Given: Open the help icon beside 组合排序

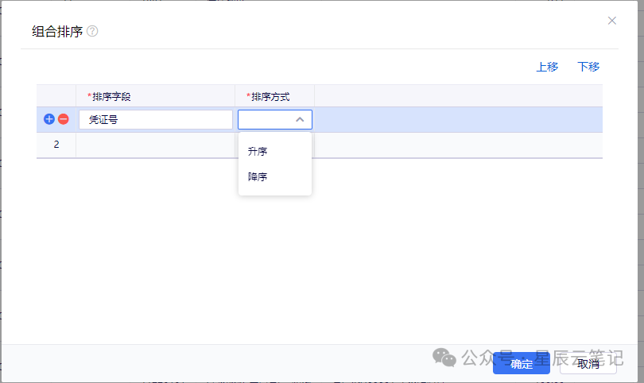Looking at the screenshot, I should pos(92,31).
